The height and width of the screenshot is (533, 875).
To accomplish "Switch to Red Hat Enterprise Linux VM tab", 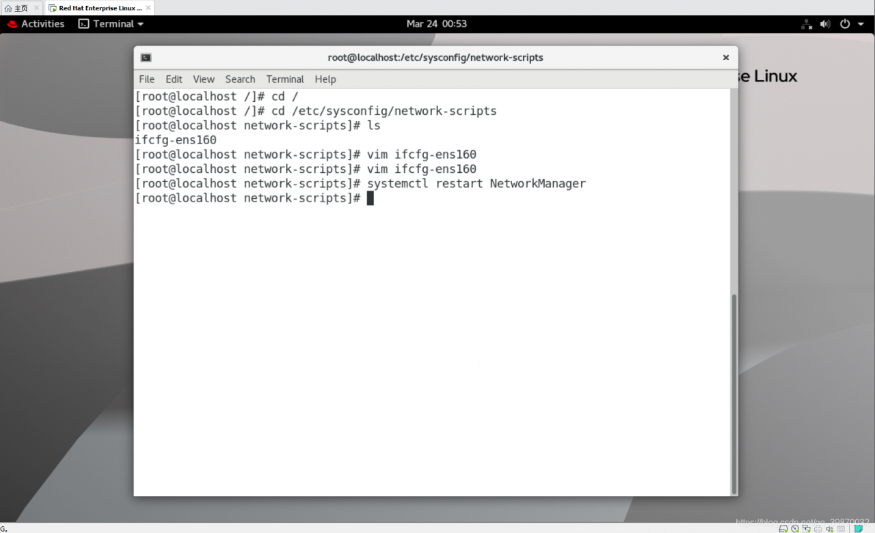I will click(x=100, y=8).
